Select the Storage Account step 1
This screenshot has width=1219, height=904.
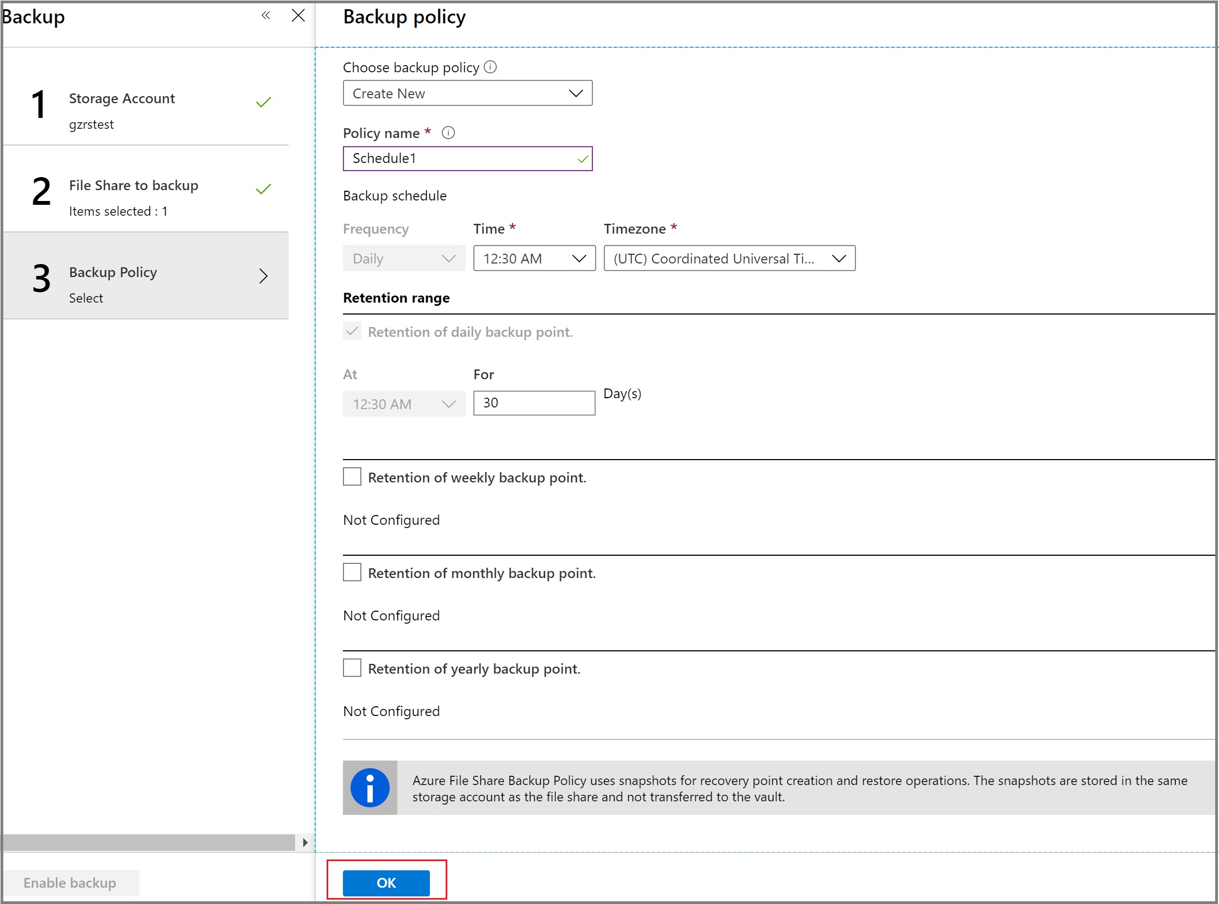click(145, 104)
